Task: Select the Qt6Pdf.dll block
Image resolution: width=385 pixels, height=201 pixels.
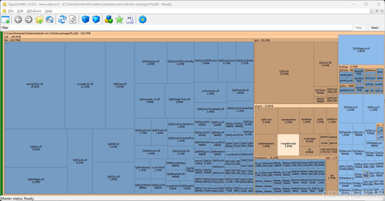Action: coord(113,145)
